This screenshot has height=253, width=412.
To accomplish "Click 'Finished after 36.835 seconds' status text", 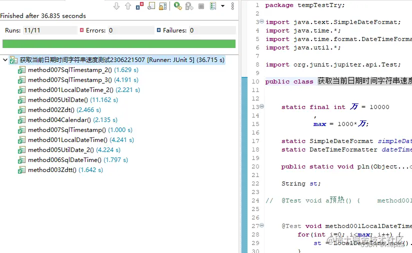I will point(43,16).
